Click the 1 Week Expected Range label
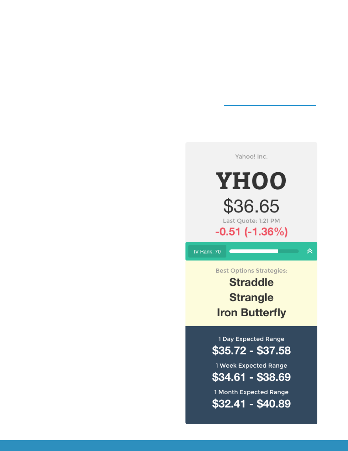Viewport: 348px width, 451px height. click(251, 365)
